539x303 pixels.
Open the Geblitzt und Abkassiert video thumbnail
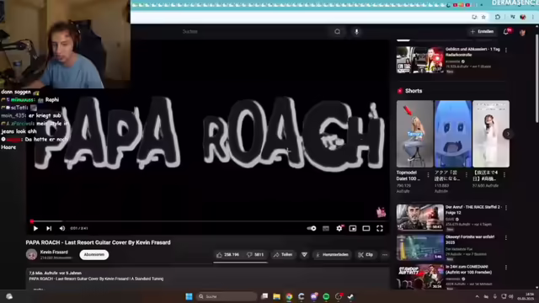pyautogui.click(x=419, y=60)
